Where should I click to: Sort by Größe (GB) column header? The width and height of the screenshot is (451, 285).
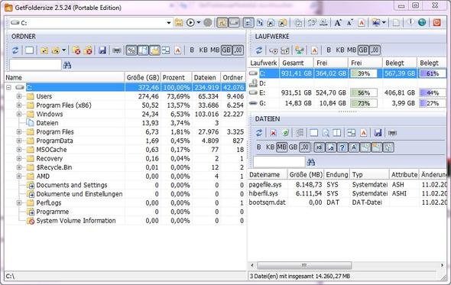[143, 77]
